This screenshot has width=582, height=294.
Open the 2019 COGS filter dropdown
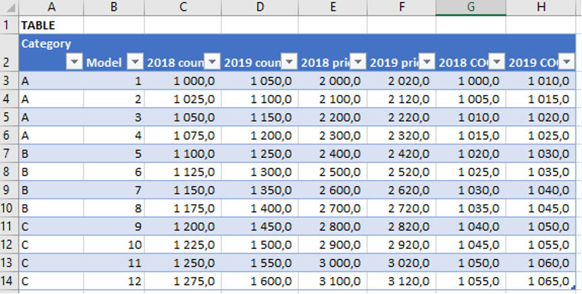click(566, 62)
